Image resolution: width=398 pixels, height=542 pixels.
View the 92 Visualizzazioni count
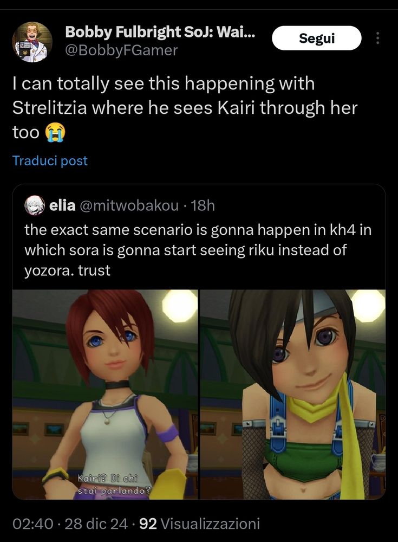tap(199, 524)
